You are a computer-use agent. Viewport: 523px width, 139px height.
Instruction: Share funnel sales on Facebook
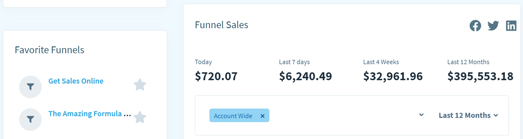[475, 26]
